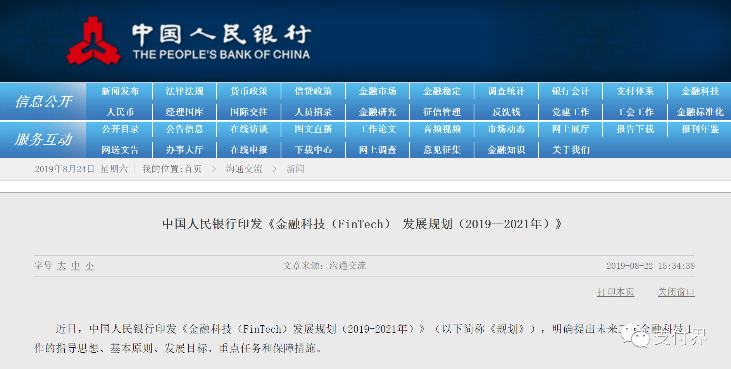
Task: Open 关于我们 page
Action: pos(571,150)
